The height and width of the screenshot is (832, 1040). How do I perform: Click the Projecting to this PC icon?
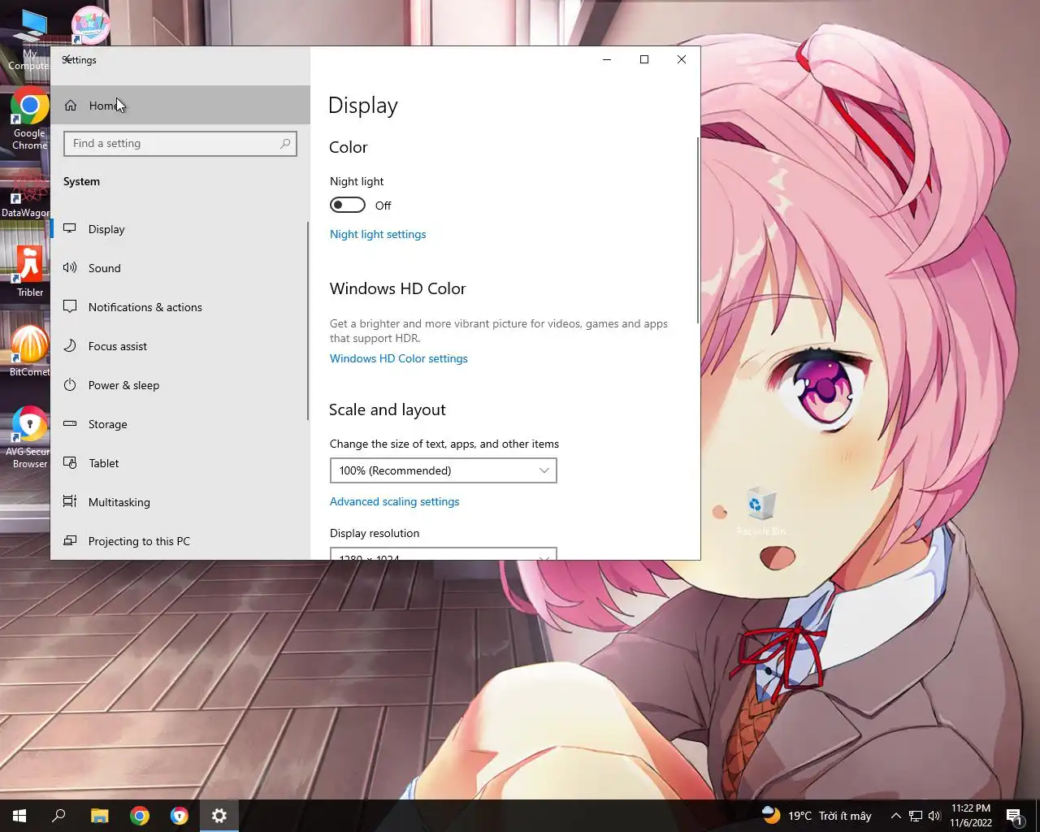(70, 541)
